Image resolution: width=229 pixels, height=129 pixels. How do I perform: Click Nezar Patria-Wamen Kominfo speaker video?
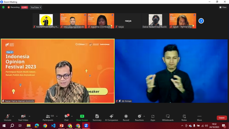point(58,71)
